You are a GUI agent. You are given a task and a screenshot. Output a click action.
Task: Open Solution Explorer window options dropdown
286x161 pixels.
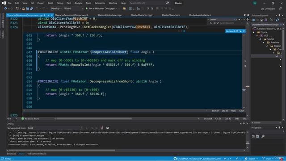[x=276, y=15]
